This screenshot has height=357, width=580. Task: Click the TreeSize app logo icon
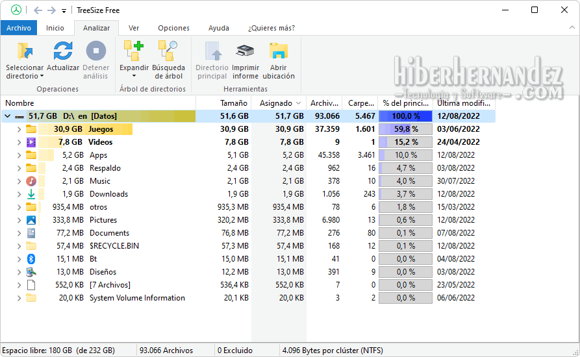click(16, 10)
